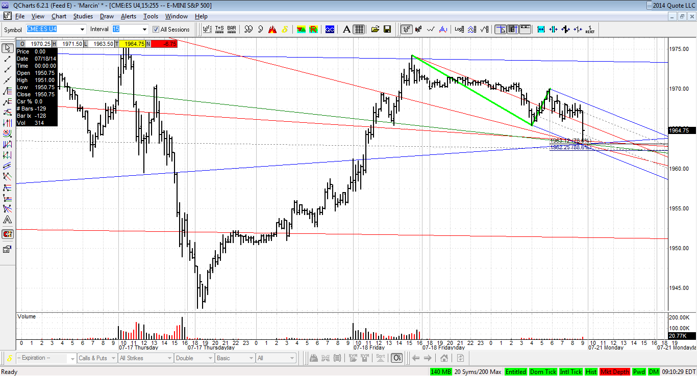Image resolution: width=697 pixels, height=376 pixels.
Task: Click the BAR data toolbar icon
Action: pyautogui.click(x=232, y=29)
